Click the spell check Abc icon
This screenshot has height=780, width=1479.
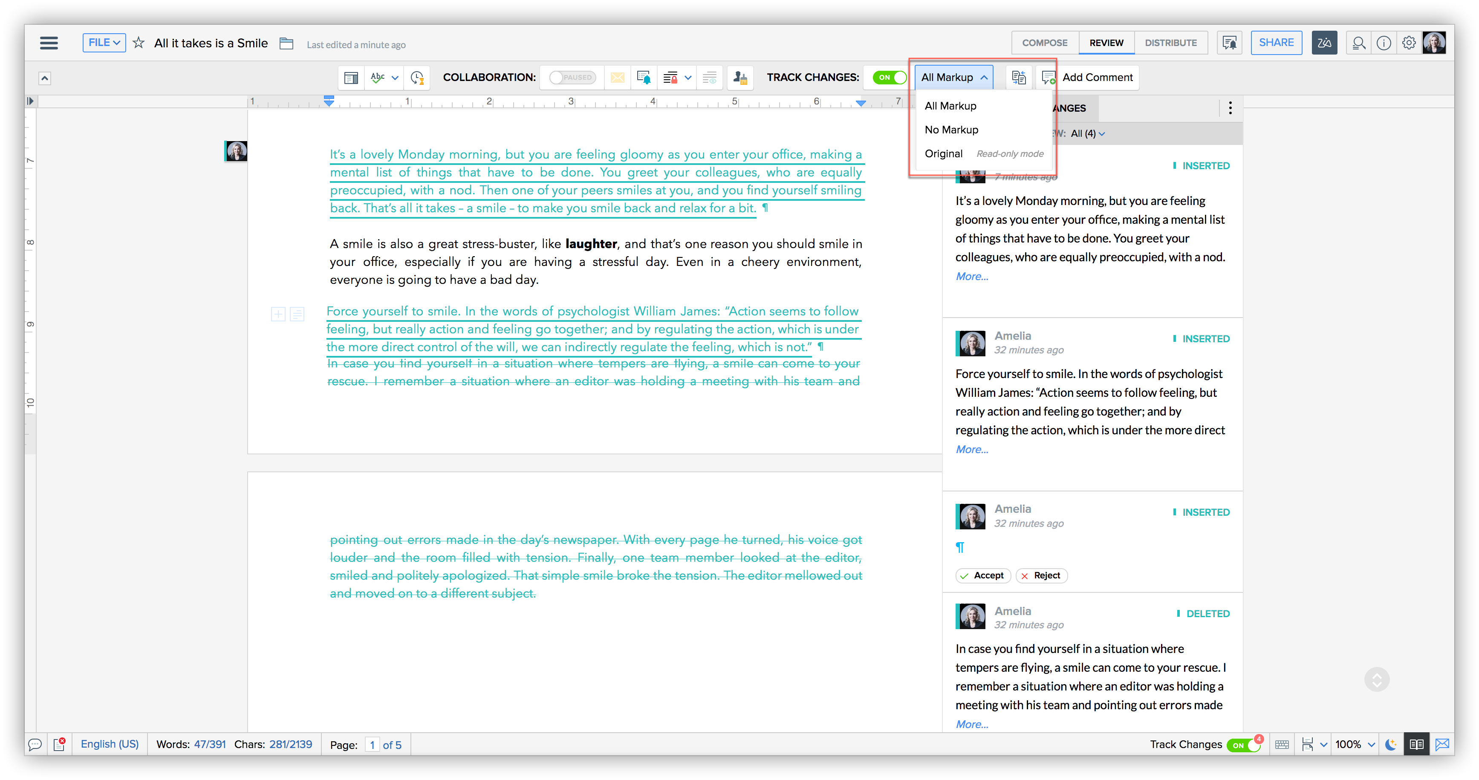(377, 78)
